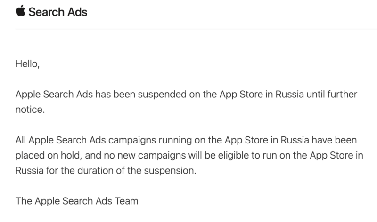
Task: Click the Hello greeting line
Action: (x=27, y=64)
